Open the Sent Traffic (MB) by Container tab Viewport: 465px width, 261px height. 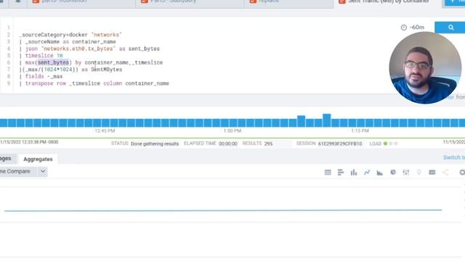387,2
